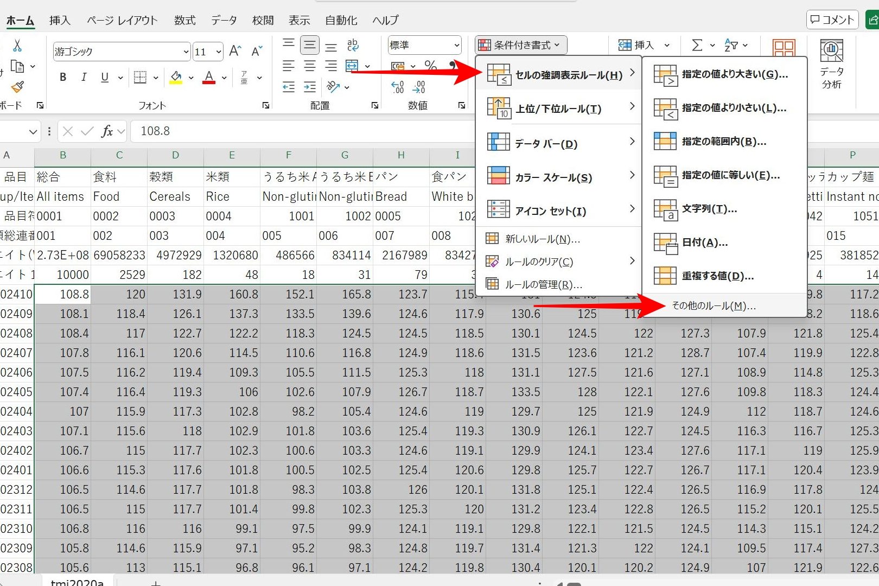Open the 条件付き書式 dropdown button

[521, 45]
